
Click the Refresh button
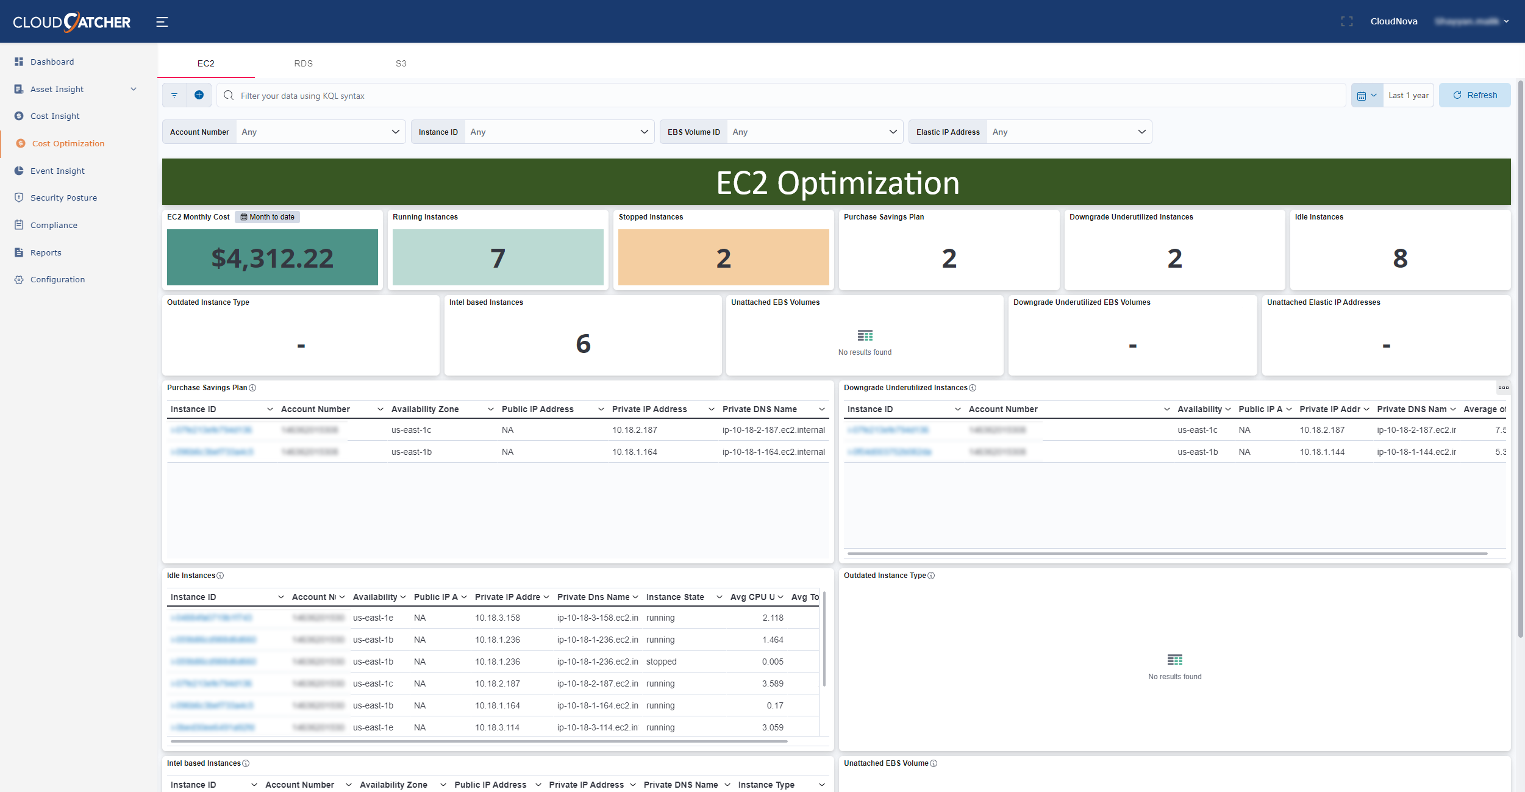(x=1474, y=95)
